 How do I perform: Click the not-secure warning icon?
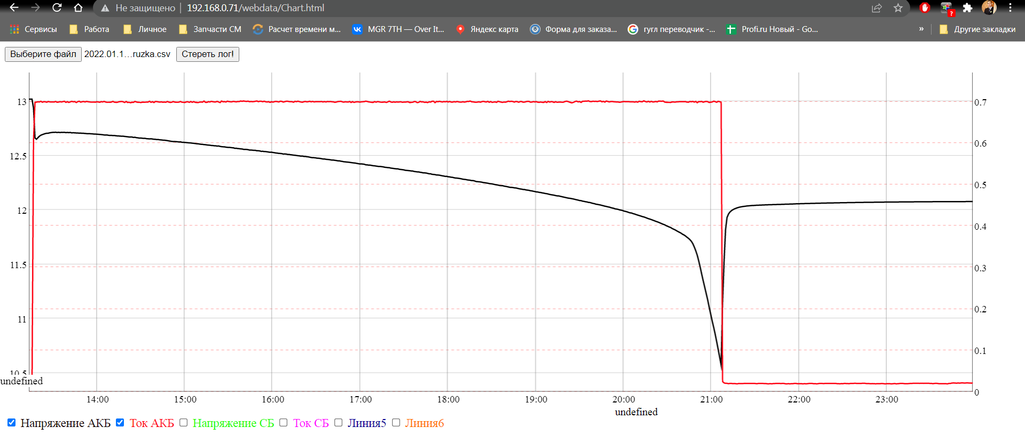pos(105,8)
